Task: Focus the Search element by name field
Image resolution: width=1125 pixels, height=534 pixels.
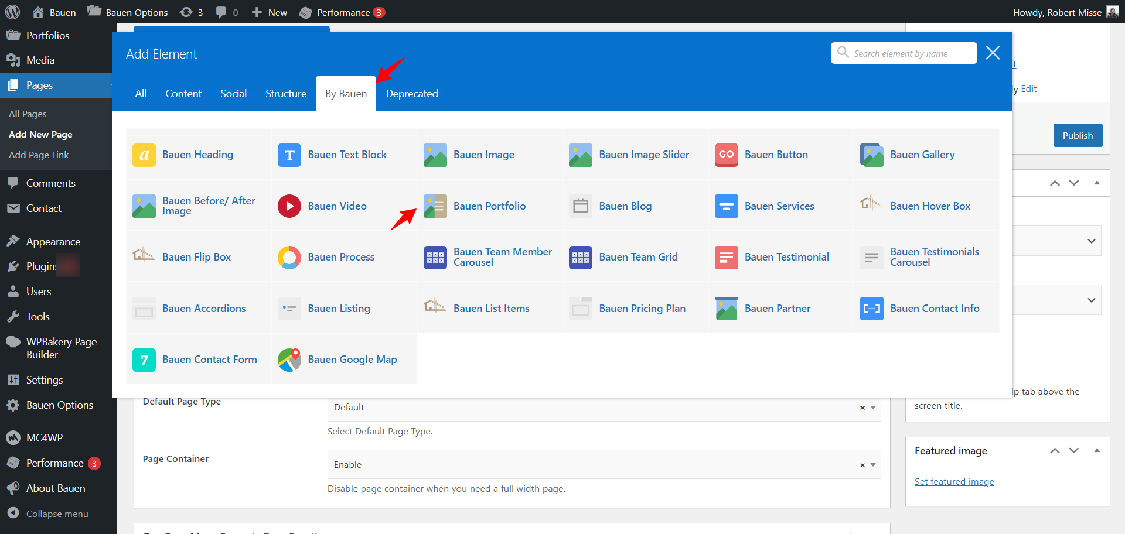Action: (904, 53)
